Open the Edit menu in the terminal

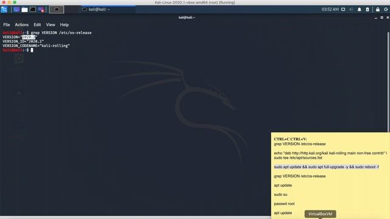click(37, 25)
